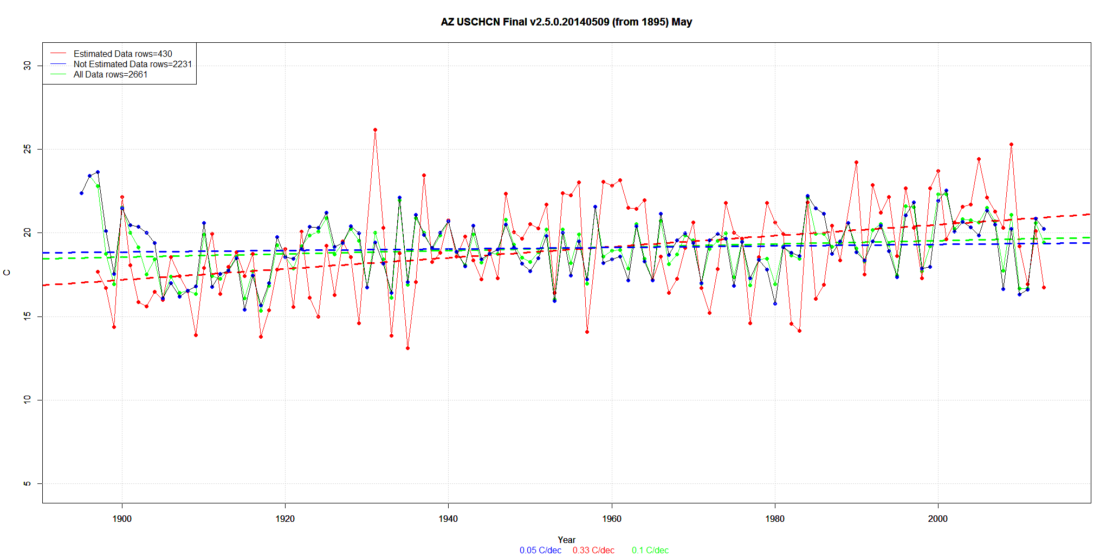The height and width of the screenshot is (556, 1113).
Task: Click the red line sample in the legend
Action: 58,54
